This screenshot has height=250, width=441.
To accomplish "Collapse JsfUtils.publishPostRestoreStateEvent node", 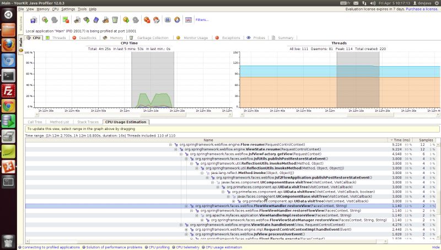I will point(186,159).
